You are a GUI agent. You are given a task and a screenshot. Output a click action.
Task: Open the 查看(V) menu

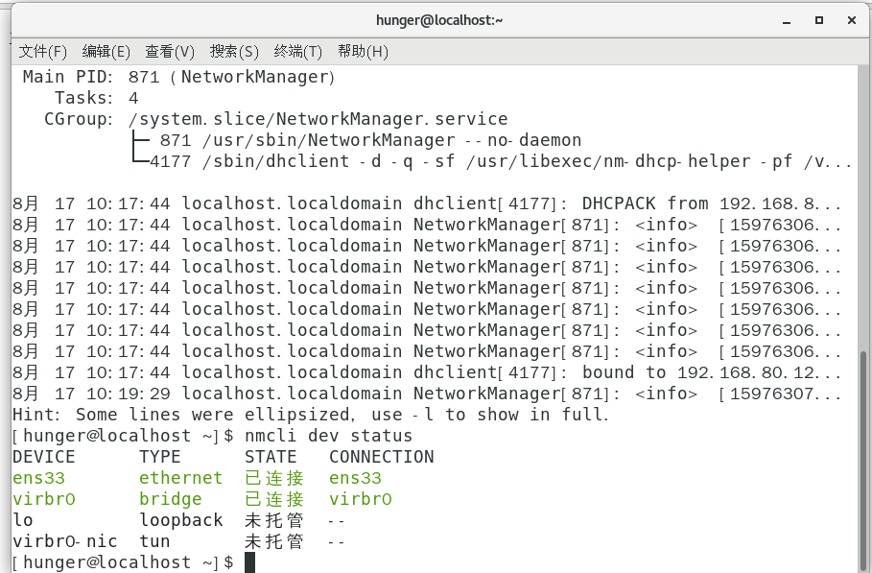click(x=170, y=51)
